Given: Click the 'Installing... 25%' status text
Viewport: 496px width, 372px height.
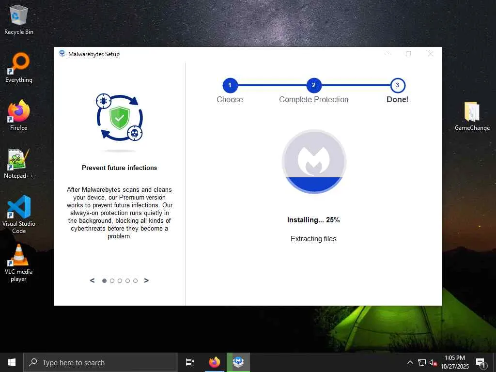Looking at the screenshot, I should [313, 220].
